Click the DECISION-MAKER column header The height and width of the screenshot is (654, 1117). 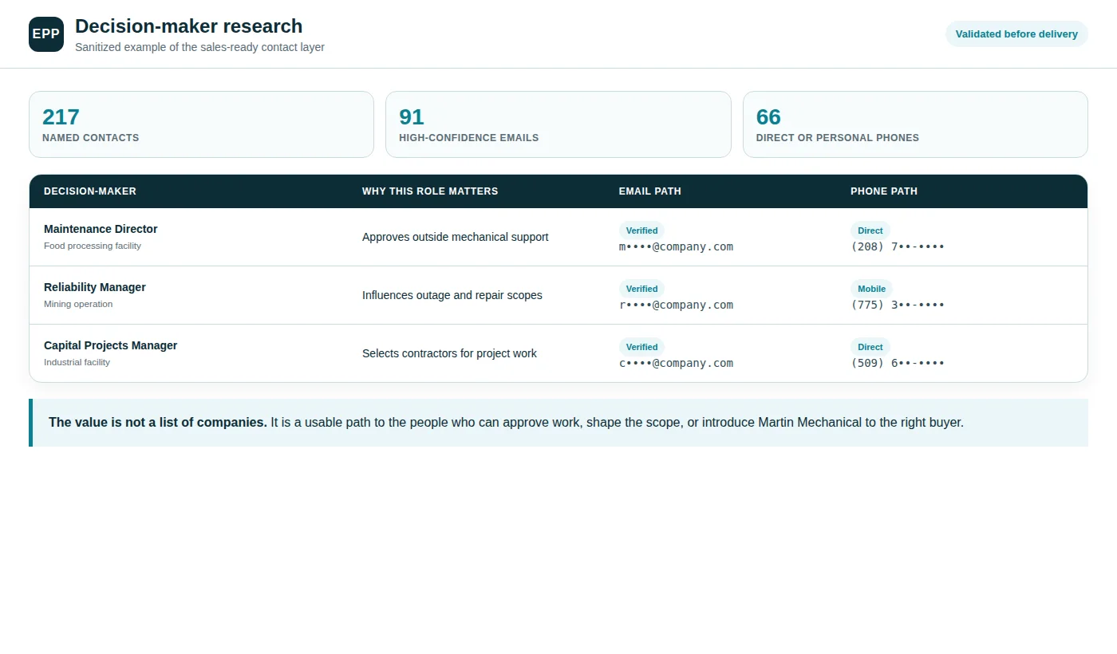[90, 191]
